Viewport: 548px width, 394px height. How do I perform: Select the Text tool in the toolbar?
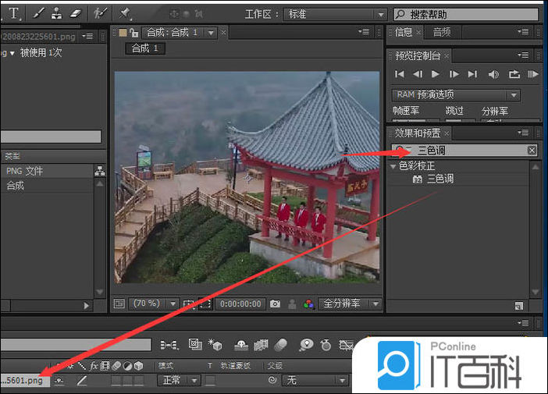coord(14,13)
